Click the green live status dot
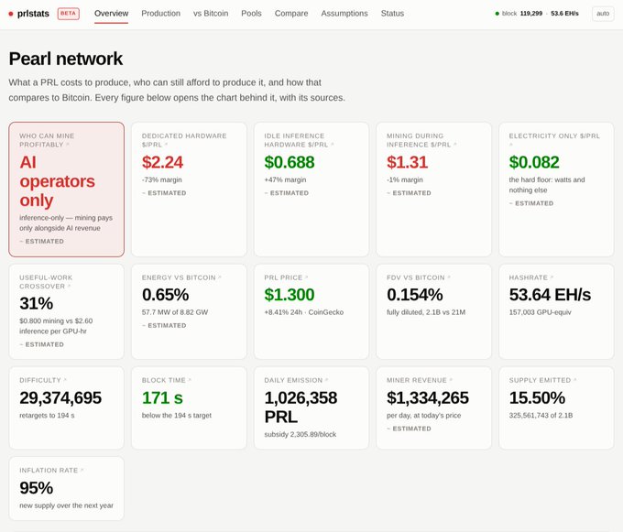The width and height of the screenshot is (623, 532). 497,14
